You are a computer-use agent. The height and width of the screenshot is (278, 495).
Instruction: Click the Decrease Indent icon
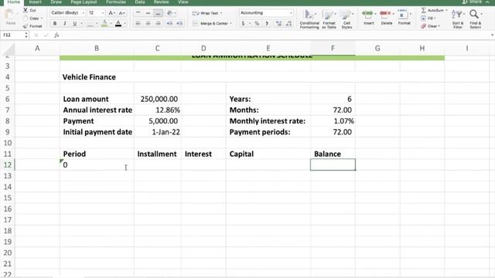[169, 24]
